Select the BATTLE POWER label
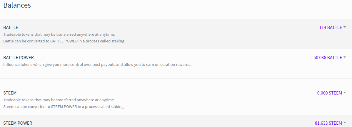Viewport: 352px width, 127px height. 19,58
